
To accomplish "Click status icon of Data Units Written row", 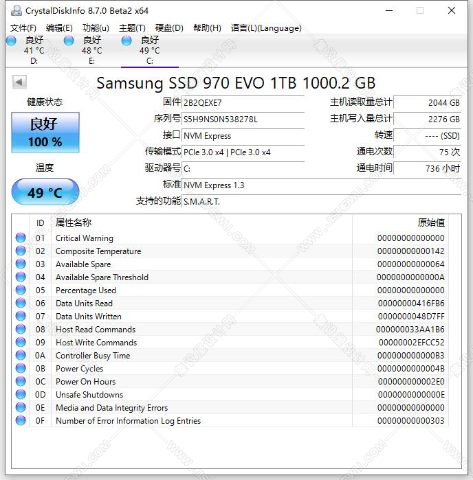I will point(21,316).
